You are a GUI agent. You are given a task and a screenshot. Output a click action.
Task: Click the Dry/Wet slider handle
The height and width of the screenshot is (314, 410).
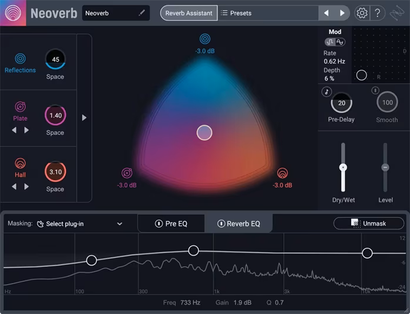point(343,168)
